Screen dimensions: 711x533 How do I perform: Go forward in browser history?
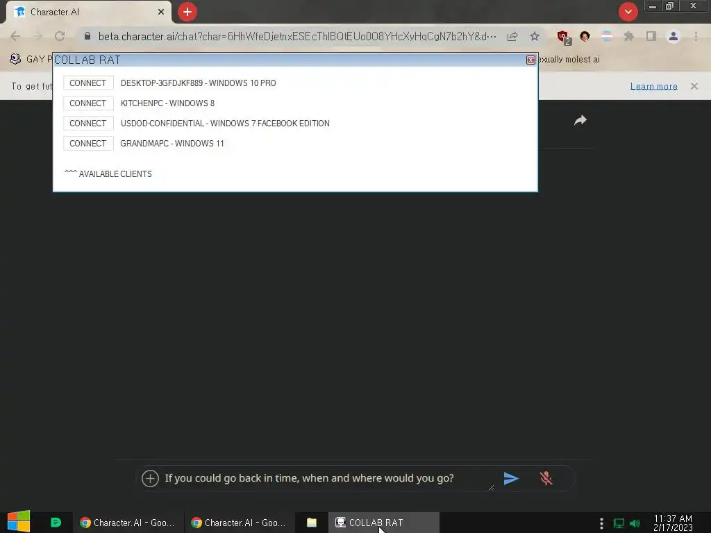click(x=37, y=36)
